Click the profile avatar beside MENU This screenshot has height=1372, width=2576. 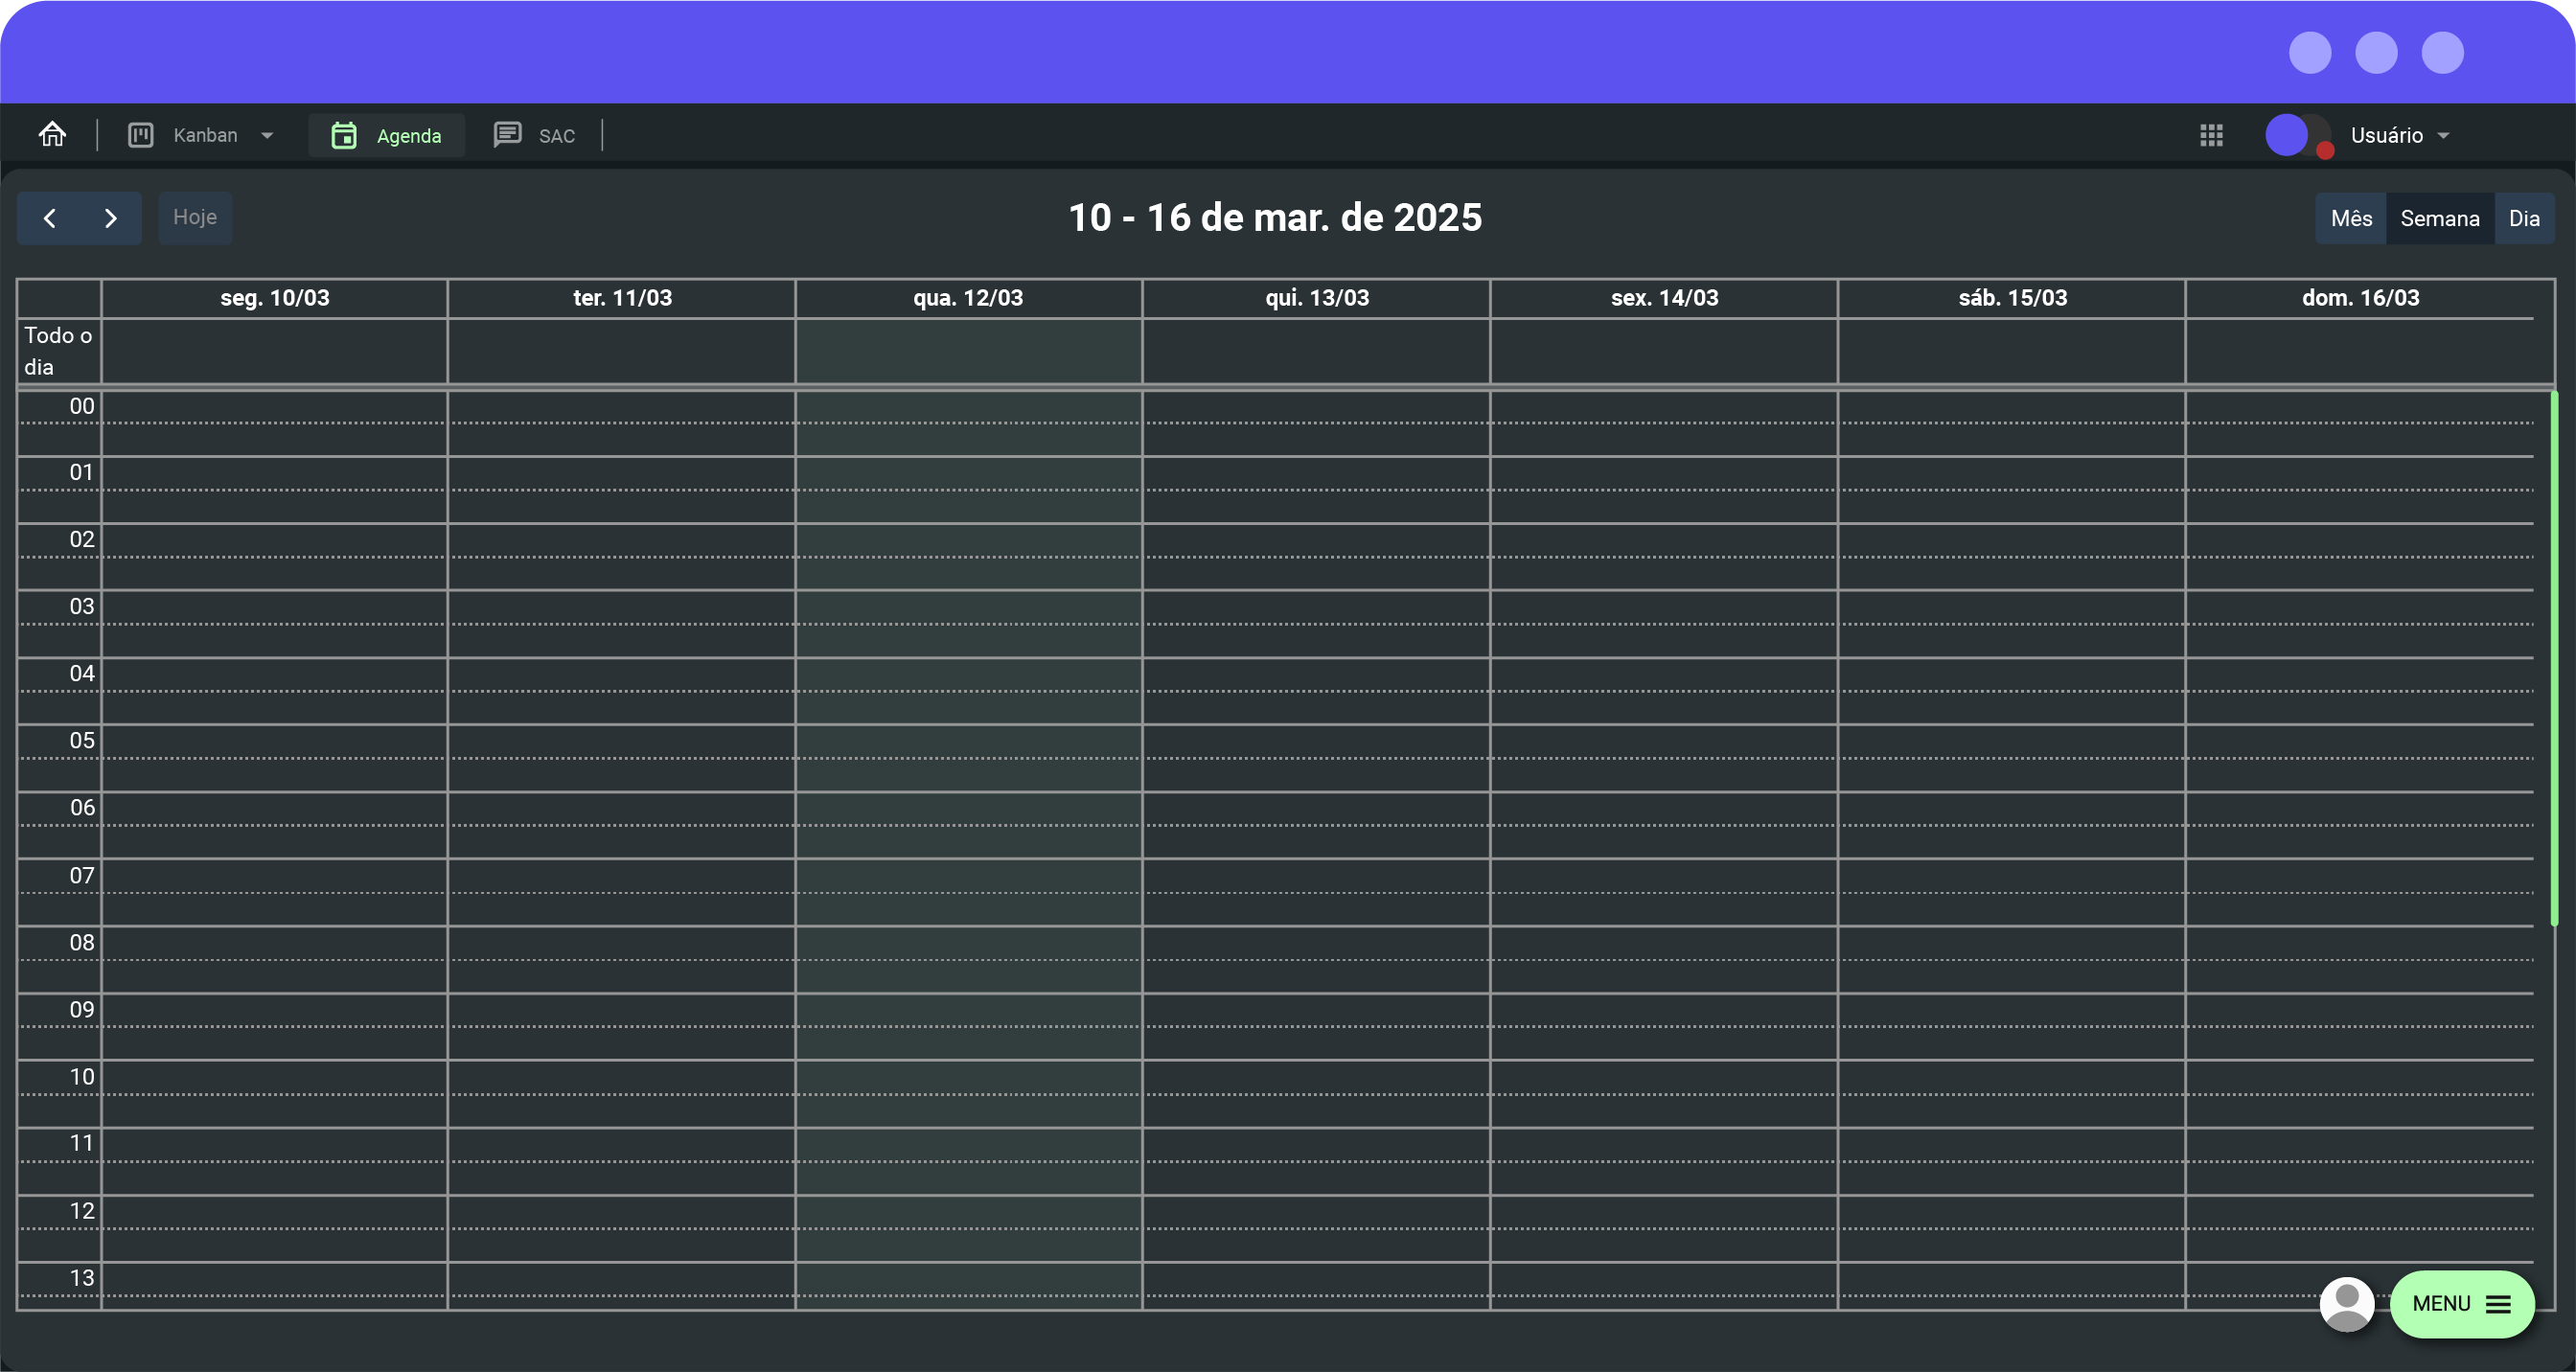pyautogui.click(x=2346, y=1303)
